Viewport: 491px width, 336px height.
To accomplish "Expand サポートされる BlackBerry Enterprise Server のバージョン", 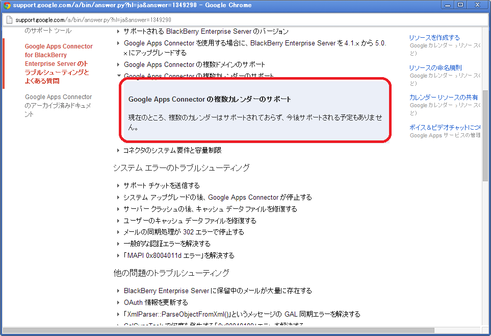I will click(x=206, y=31).
